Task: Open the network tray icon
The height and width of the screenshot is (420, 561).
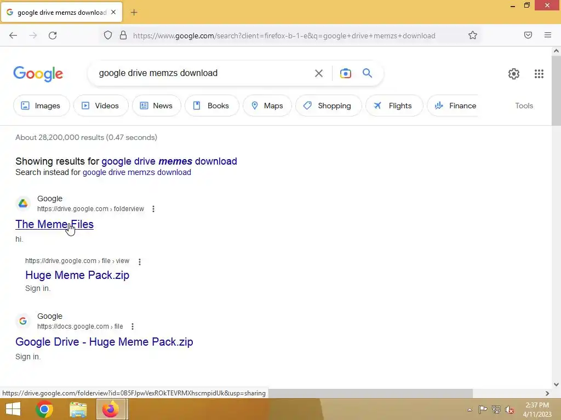Action: [x=496, y=409]
